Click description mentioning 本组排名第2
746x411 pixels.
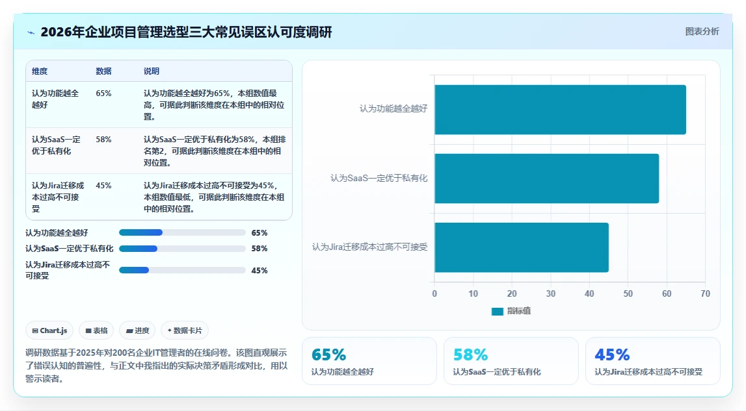click(215, 151)
